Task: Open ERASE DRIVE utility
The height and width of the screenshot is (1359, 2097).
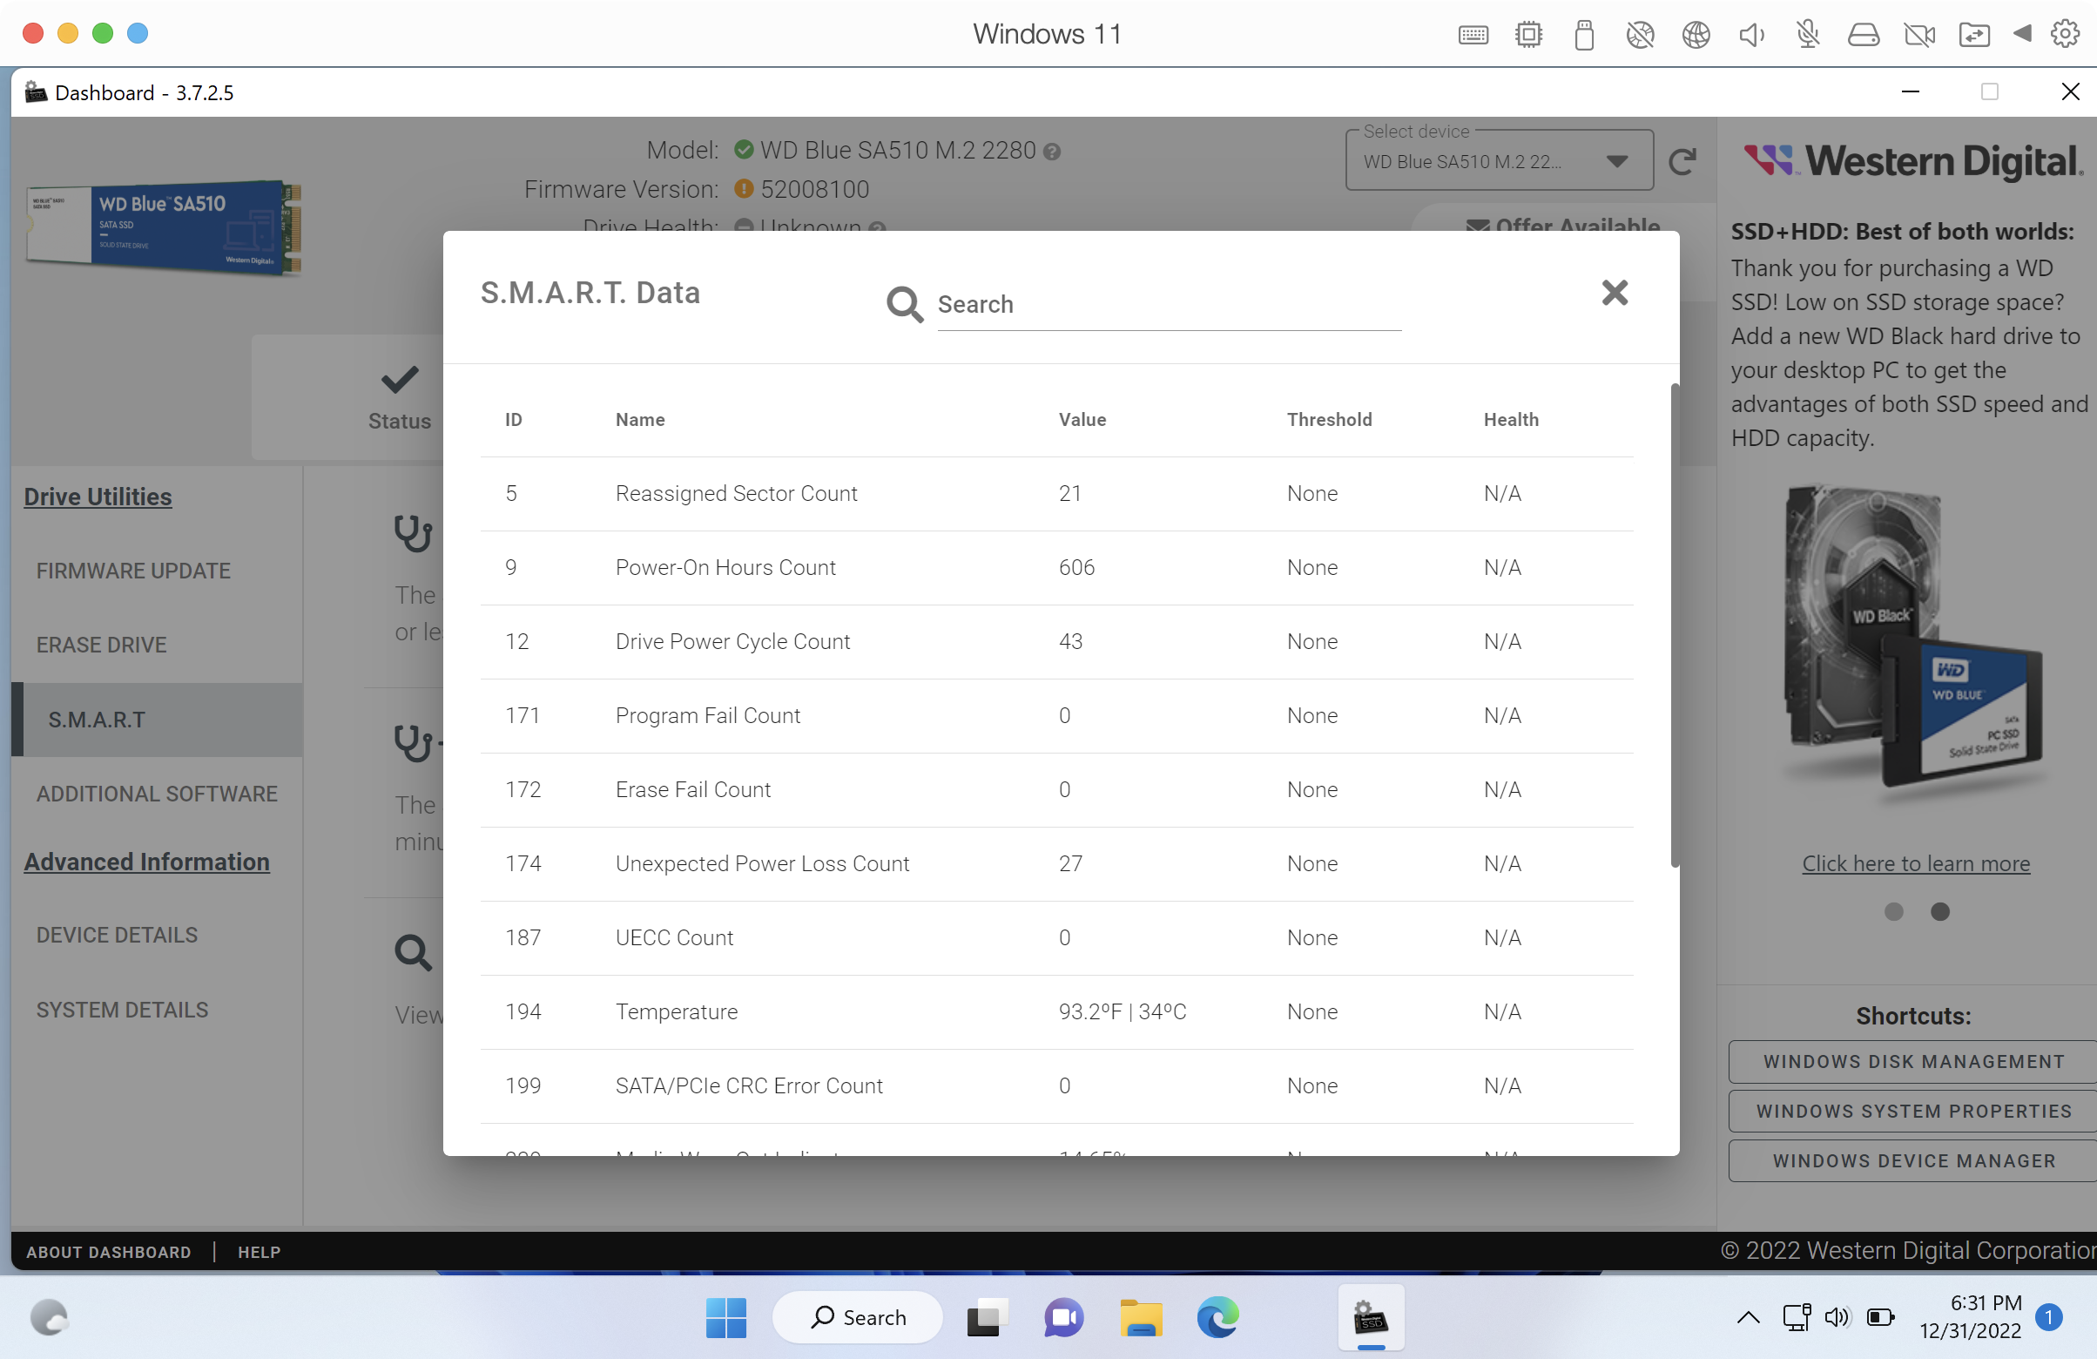Action: click(101, 646)
